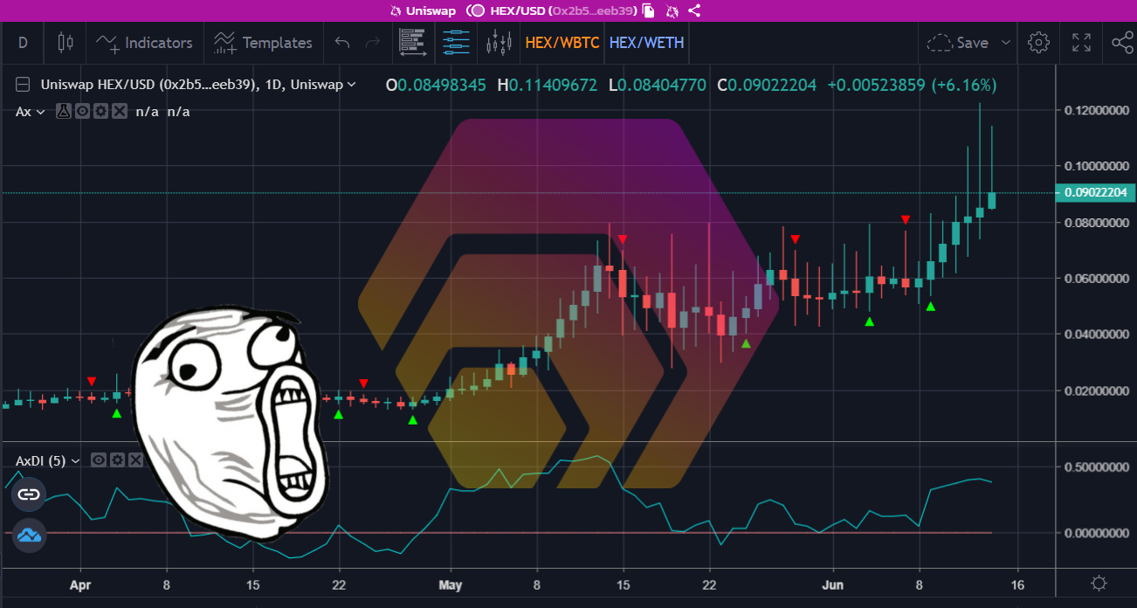Click the share icon in the title bar
The height and width of the screenshot is (608, 1137).
(x=695, y=10)
